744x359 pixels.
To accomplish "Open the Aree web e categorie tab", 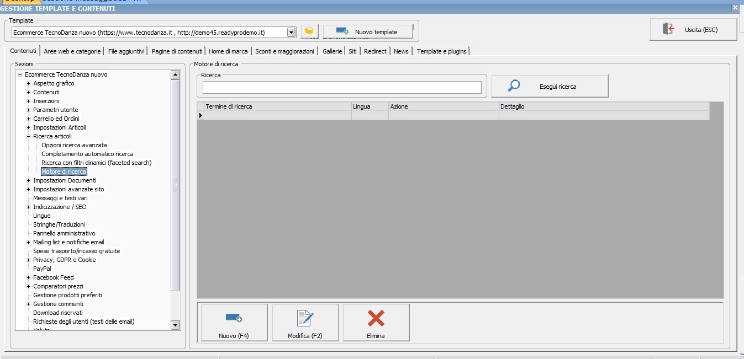I will (72, 51).
